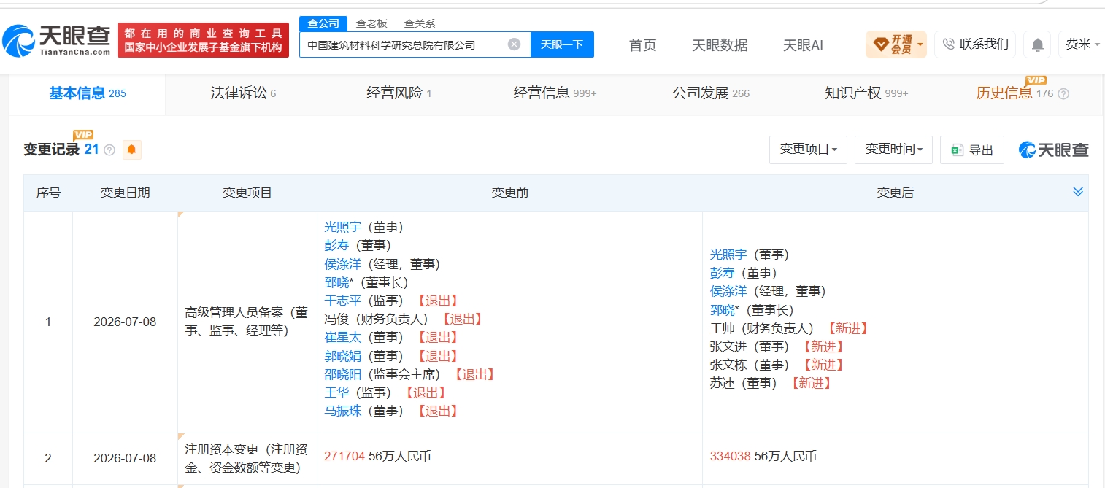Viewport: 1105px width, 488px height.
Task: Switch to the 知识产权 tab
Action: tap(866, 93)
